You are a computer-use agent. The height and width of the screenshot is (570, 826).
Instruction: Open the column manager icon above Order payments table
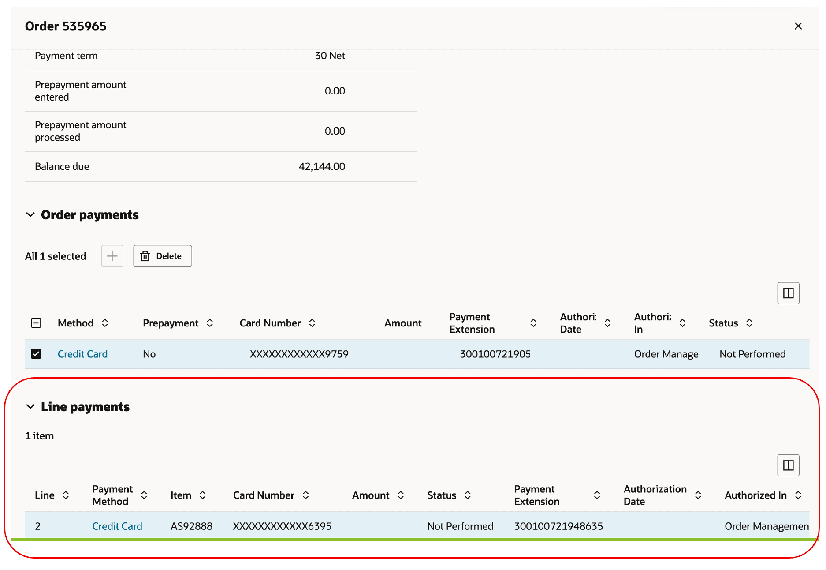tap(788, 293)
